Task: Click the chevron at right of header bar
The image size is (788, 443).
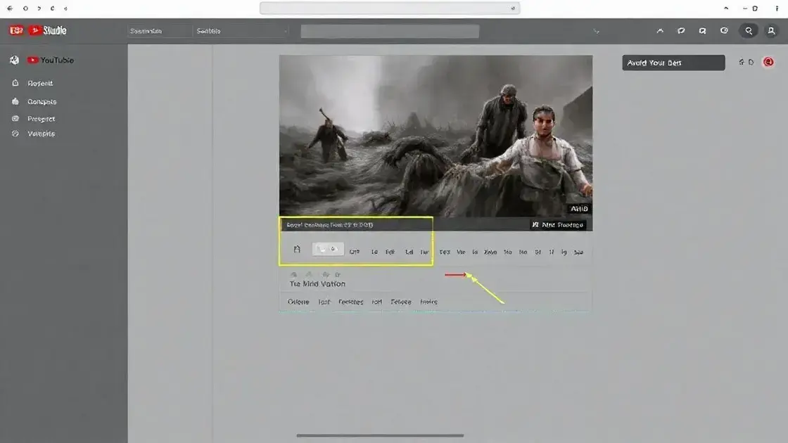Action: click(596, 31)
